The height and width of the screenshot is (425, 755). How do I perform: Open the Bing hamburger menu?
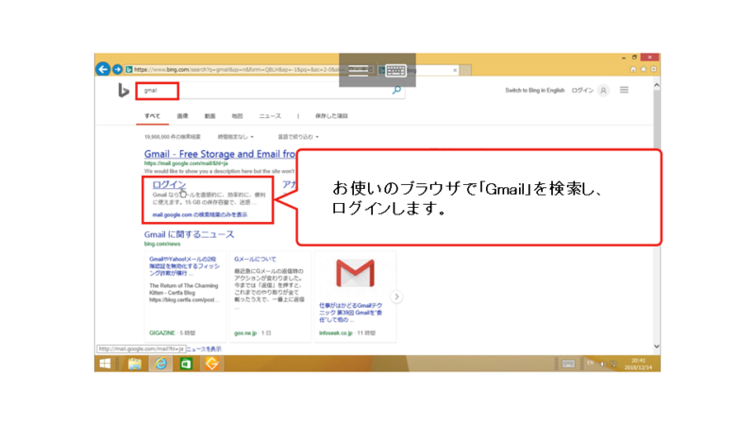tap(624, 90)
